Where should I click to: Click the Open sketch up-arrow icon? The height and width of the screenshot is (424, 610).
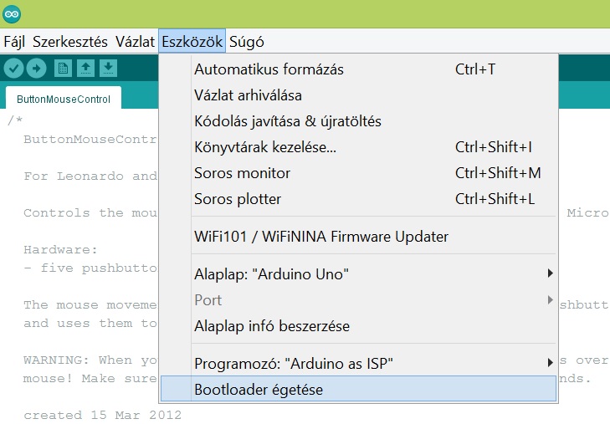85,69
